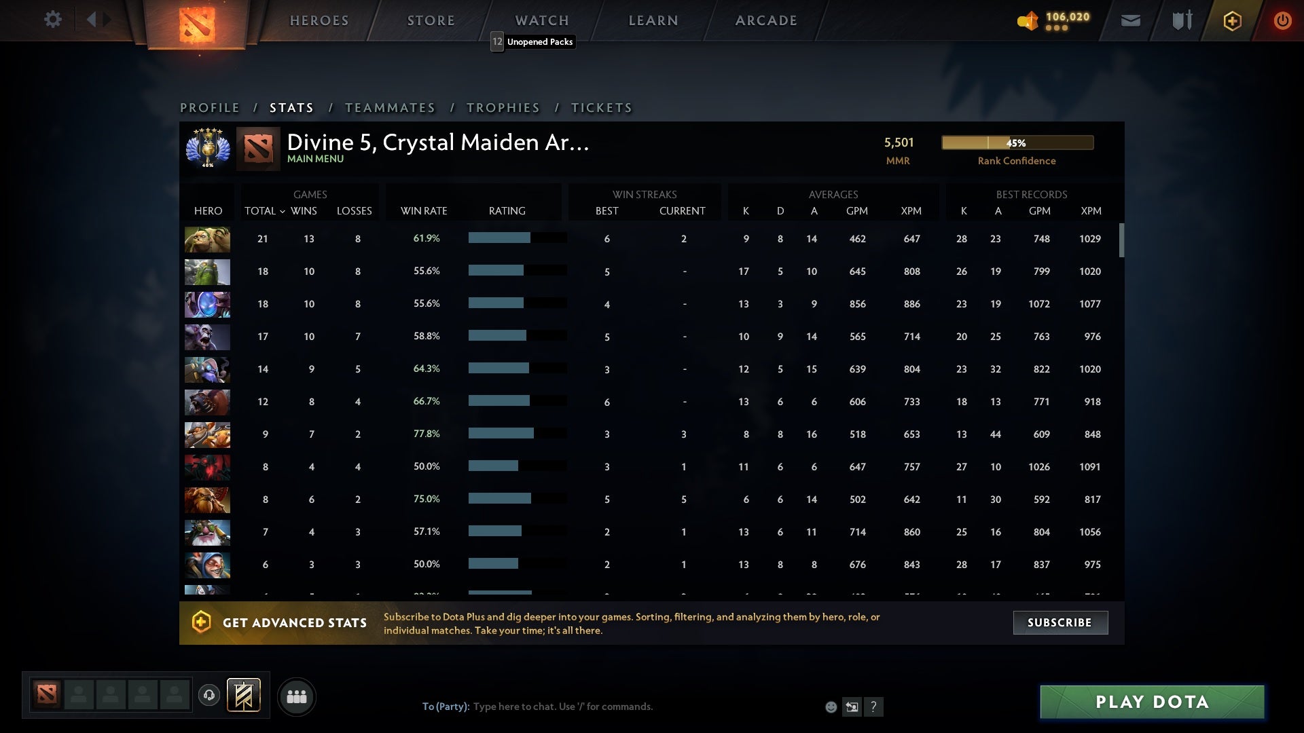The image size is (1304, 733).
Task: Switch to the TEAMMATES tab
Action: click(x=391, y=107)
